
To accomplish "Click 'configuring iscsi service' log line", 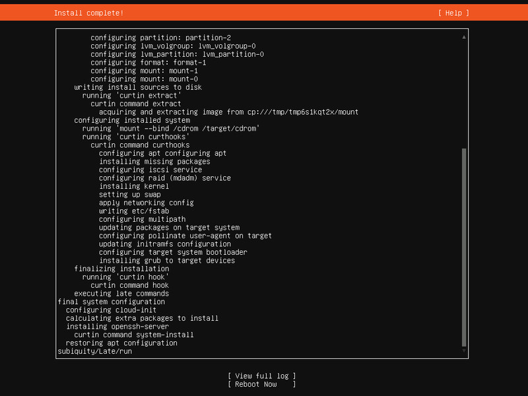I will click(150, 170).
